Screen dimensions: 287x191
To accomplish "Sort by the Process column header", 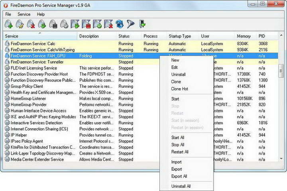I will tap(154, 36).
